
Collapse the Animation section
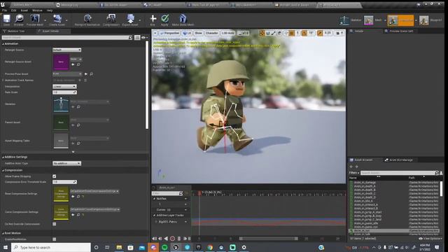click(x=3, y=43)
